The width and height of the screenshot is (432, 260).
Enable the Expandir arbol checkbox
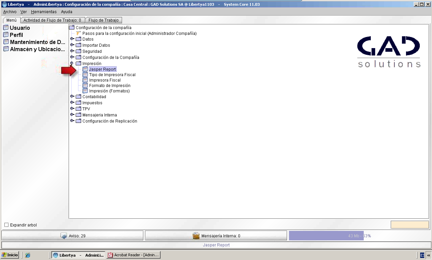point(6,225)
